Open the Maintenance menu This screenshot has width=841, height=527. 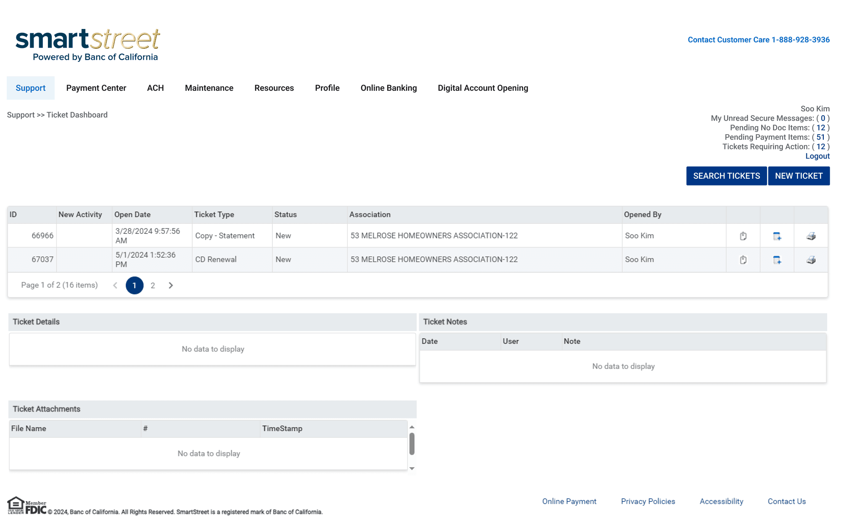point(209,88)
